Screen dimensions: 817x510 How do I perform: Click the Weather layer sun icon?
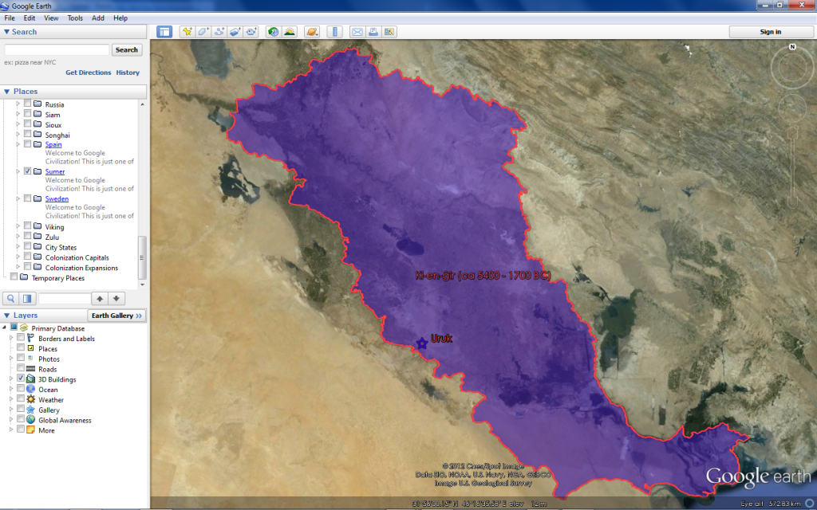coord(31,400)
